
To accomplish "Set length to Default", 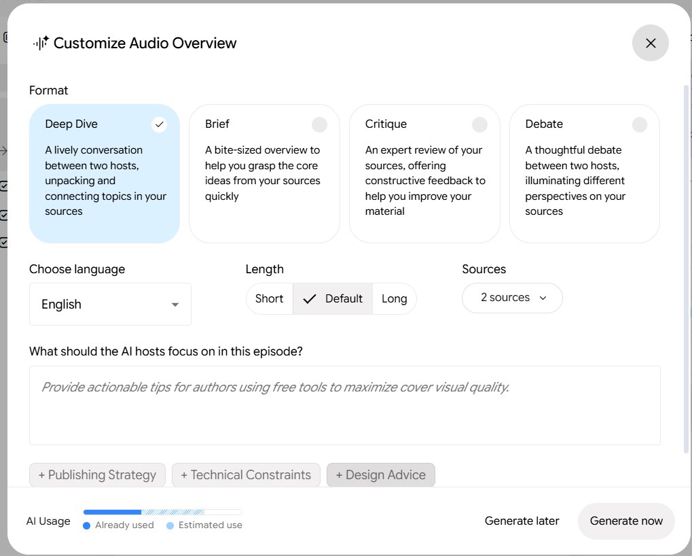I will click(333, 298).
